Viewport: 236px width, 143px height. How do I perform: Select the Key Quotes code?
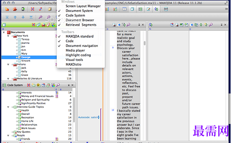point(23,132)
